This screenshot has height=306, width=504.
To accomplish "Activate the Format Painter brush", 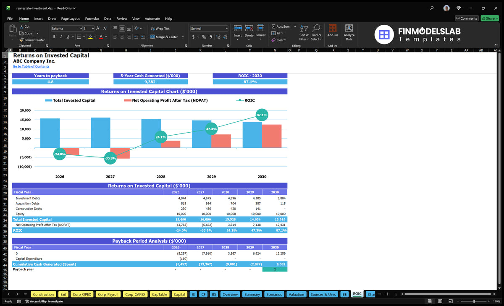I will tap(21, 40).
